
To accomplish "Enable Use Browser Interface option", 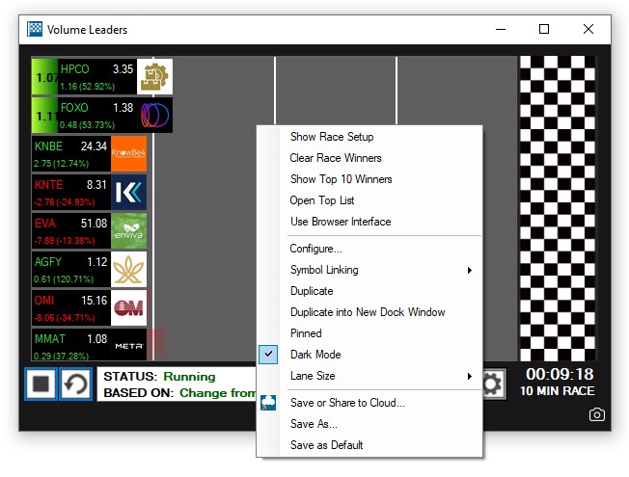I will click(x=341, y=222).
